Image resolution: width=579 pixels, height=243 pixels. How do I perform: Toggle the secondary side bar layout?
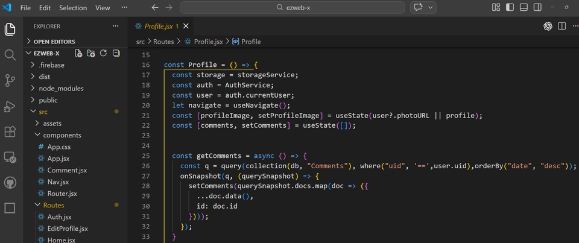(537, 7)
